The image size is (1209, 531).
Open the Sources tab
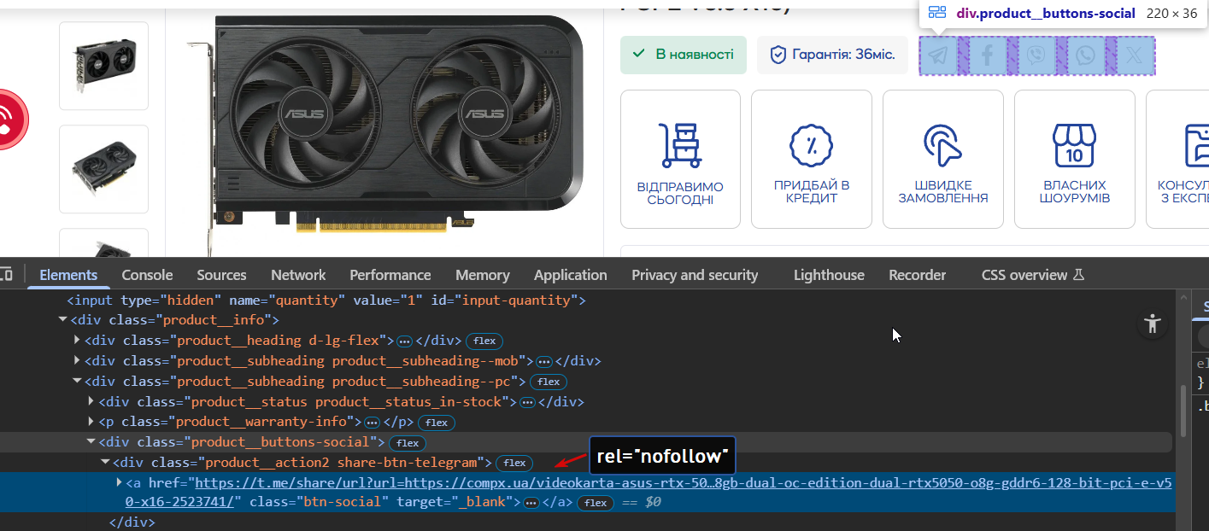221,275
